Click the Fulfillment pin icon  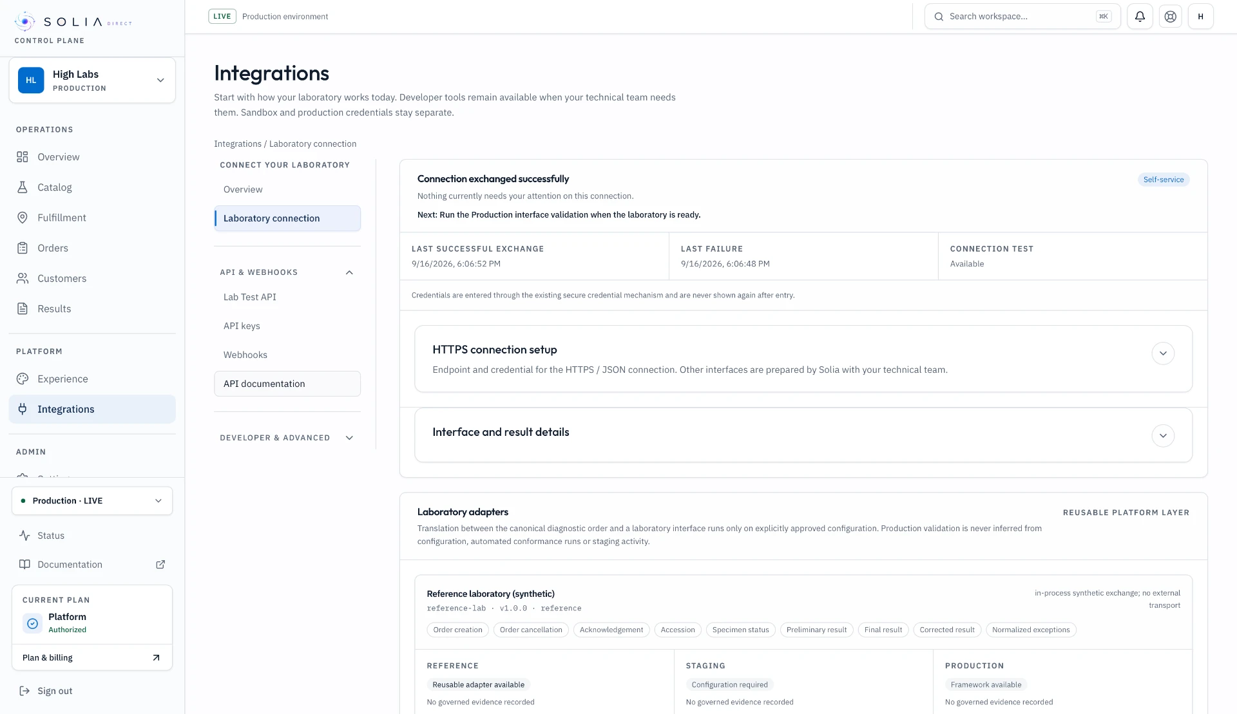tap(23, 218)
